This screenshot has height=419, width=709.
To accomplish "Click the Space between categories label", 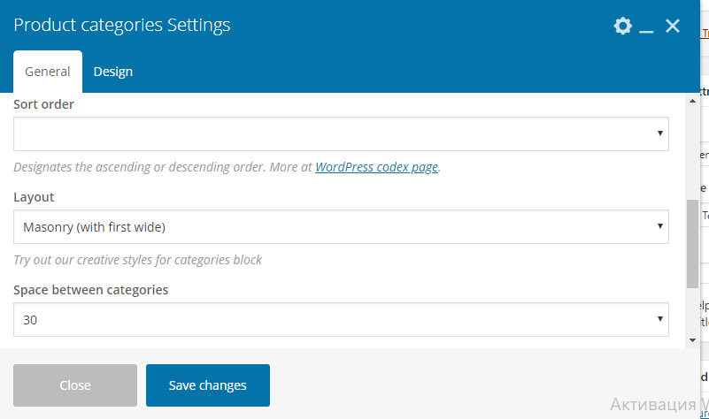I will [90, 290].
